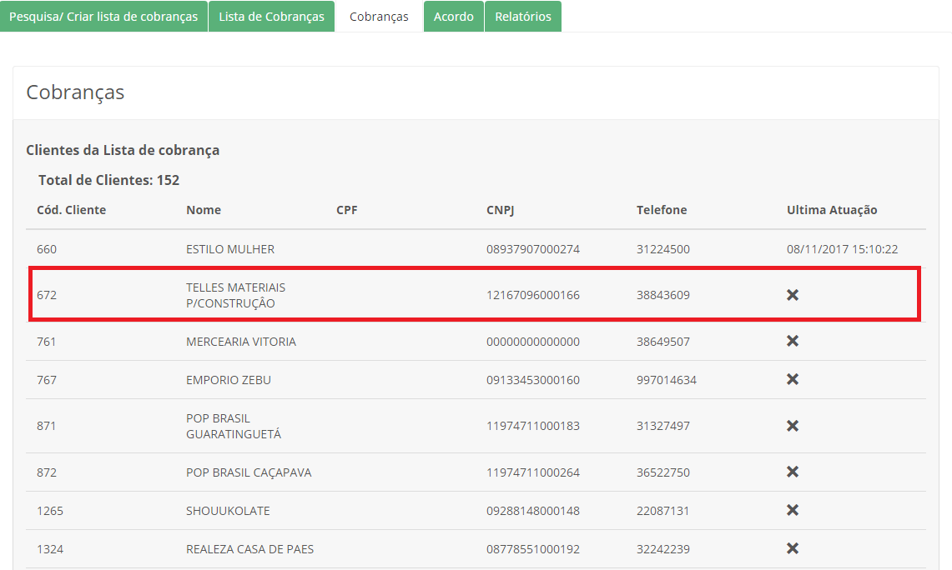This screenshot has height=570, width=952.
Task: Click the Telefone column header
Action: 662,210
